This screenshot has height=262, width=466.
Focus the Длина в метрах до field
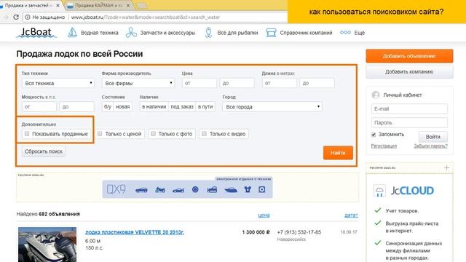pyautogui.click(x=317, y=83)
